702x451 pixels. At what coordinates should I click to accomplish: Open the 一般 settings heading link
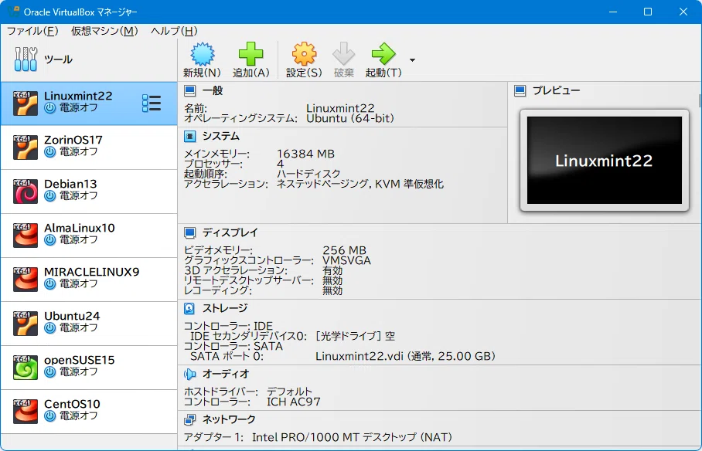(x=212, y=91)
